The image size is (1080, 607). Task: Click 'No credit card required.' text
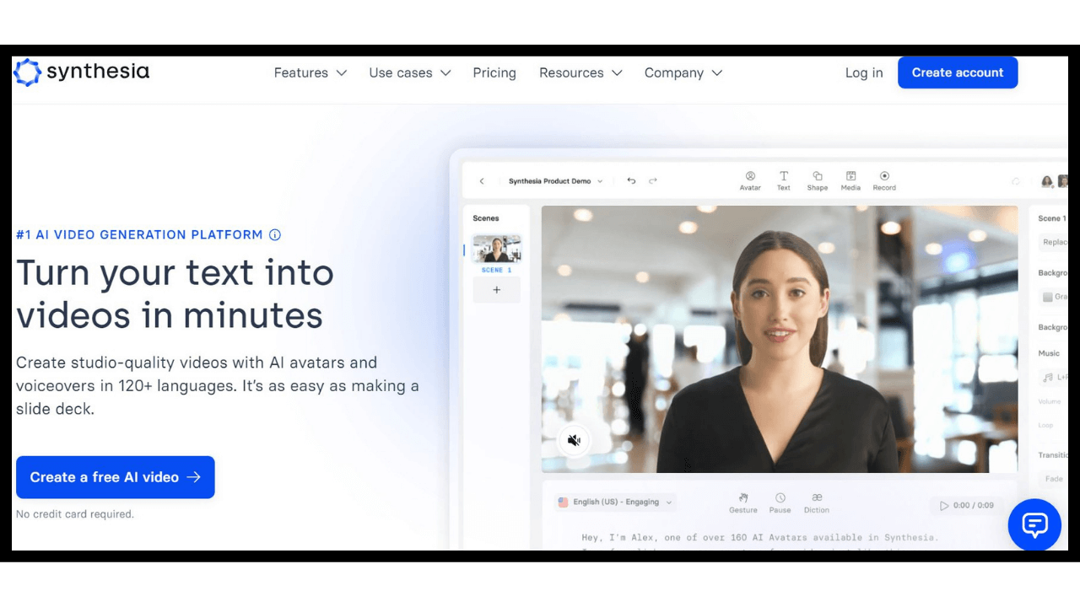coord(75,514)
